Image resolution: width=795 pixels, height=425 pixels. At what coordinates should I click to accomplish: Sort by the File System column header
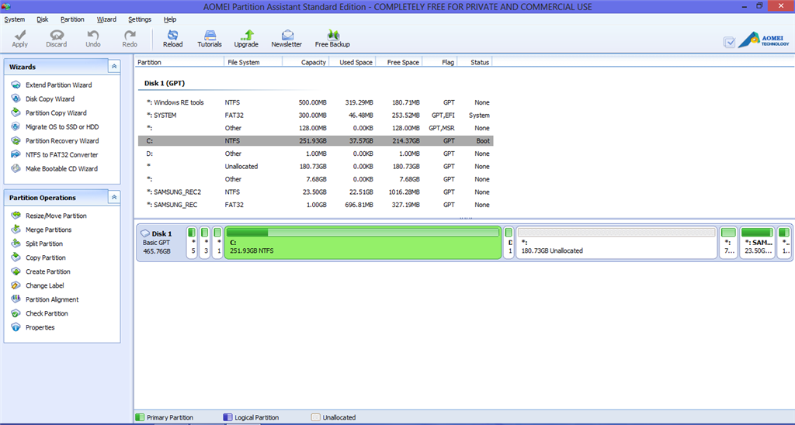coord(253,62)
